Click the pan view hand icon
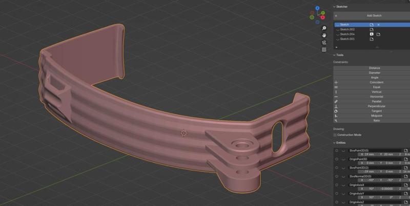The width and height of the screenshot is (410, 206). coord(324,35)
